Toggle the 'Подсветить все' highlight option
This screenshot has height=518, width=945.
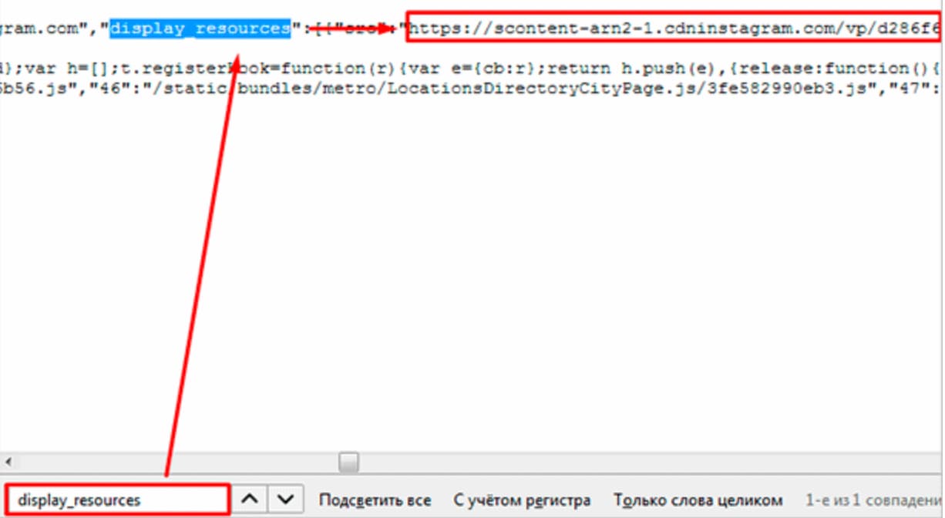pos(375,500)
